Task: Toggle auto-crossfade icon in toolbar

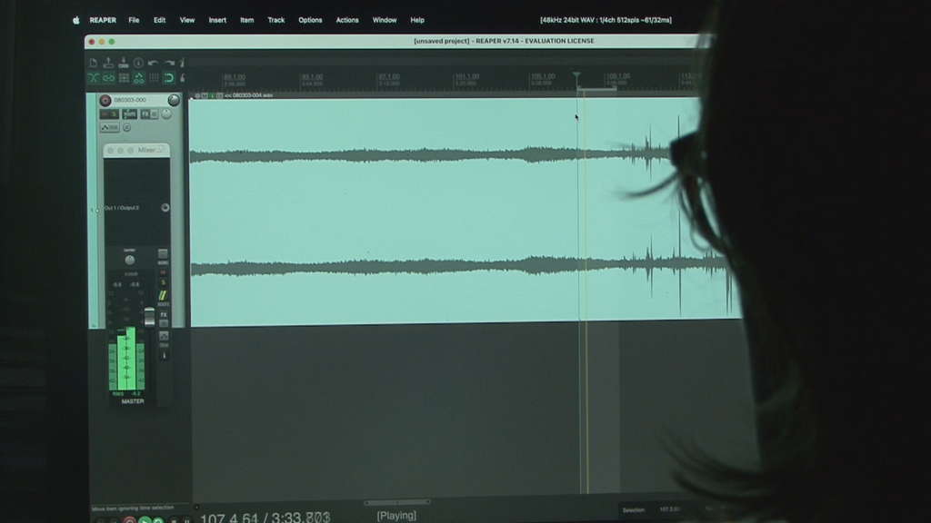Action: (x=94, y=78)
